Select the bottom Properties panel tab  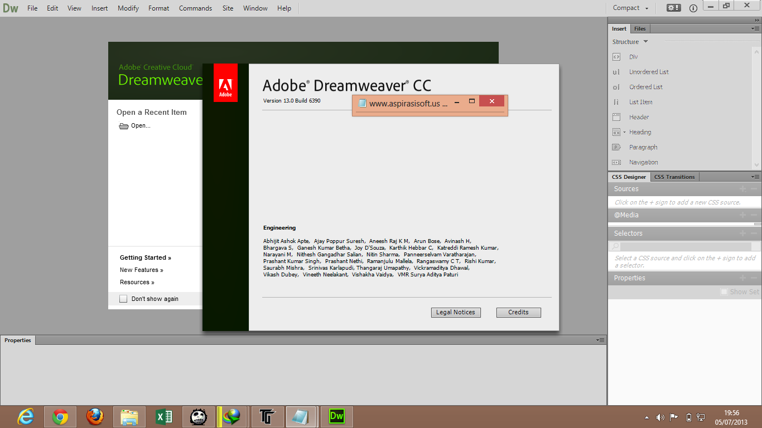18,341
